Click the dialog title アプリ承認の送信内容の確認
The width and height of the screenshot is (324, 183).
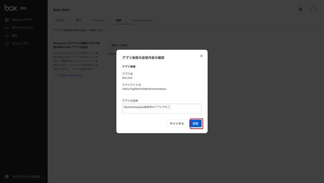point(143,58)
